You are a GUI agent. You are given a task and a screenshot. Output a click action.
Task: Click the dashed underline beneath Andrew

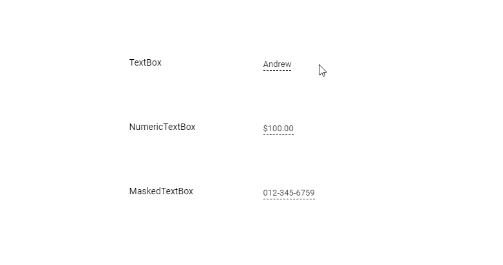pyautogui.click(x=277, y=70)
